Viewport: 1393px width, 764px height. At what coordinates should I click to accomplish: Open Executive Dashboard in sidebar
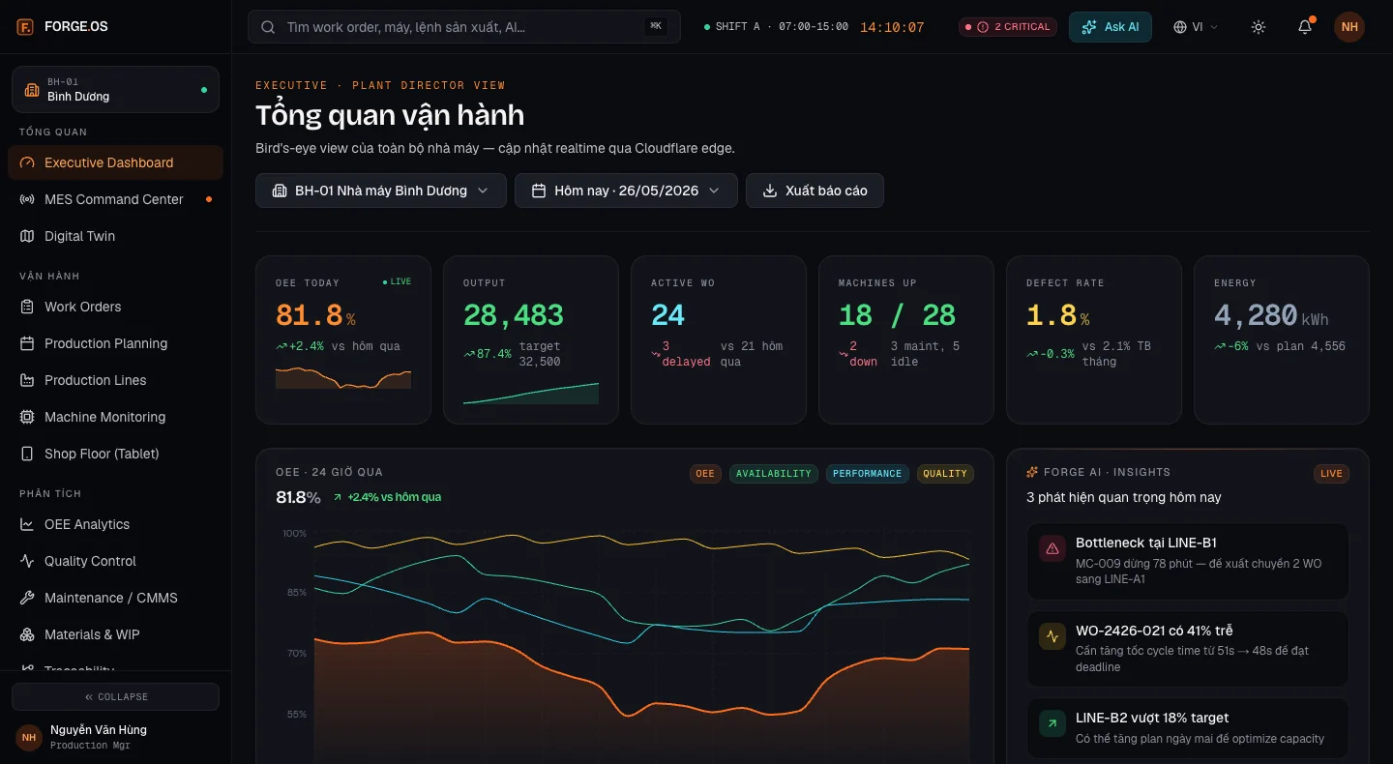(115, 162)
